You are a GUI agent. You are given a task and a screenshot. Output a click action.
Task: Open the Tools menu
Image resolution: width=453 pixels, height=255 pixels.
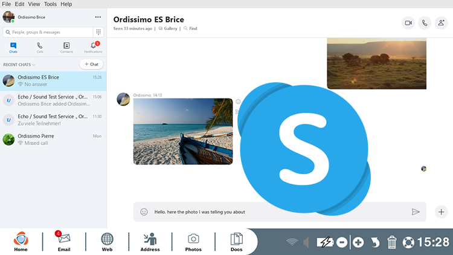coord(50,4)
